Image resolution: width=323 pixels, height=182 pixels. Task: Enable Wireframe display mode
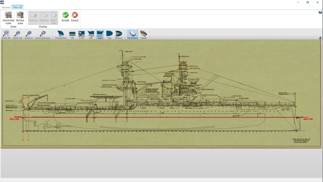coord(132,35)
